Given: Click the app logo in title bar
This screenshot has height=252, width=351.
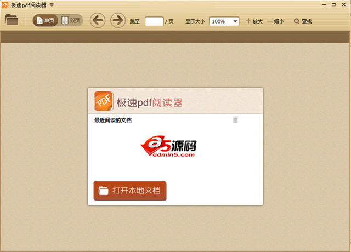Looking at the screenshot, I should pos(5,5).
